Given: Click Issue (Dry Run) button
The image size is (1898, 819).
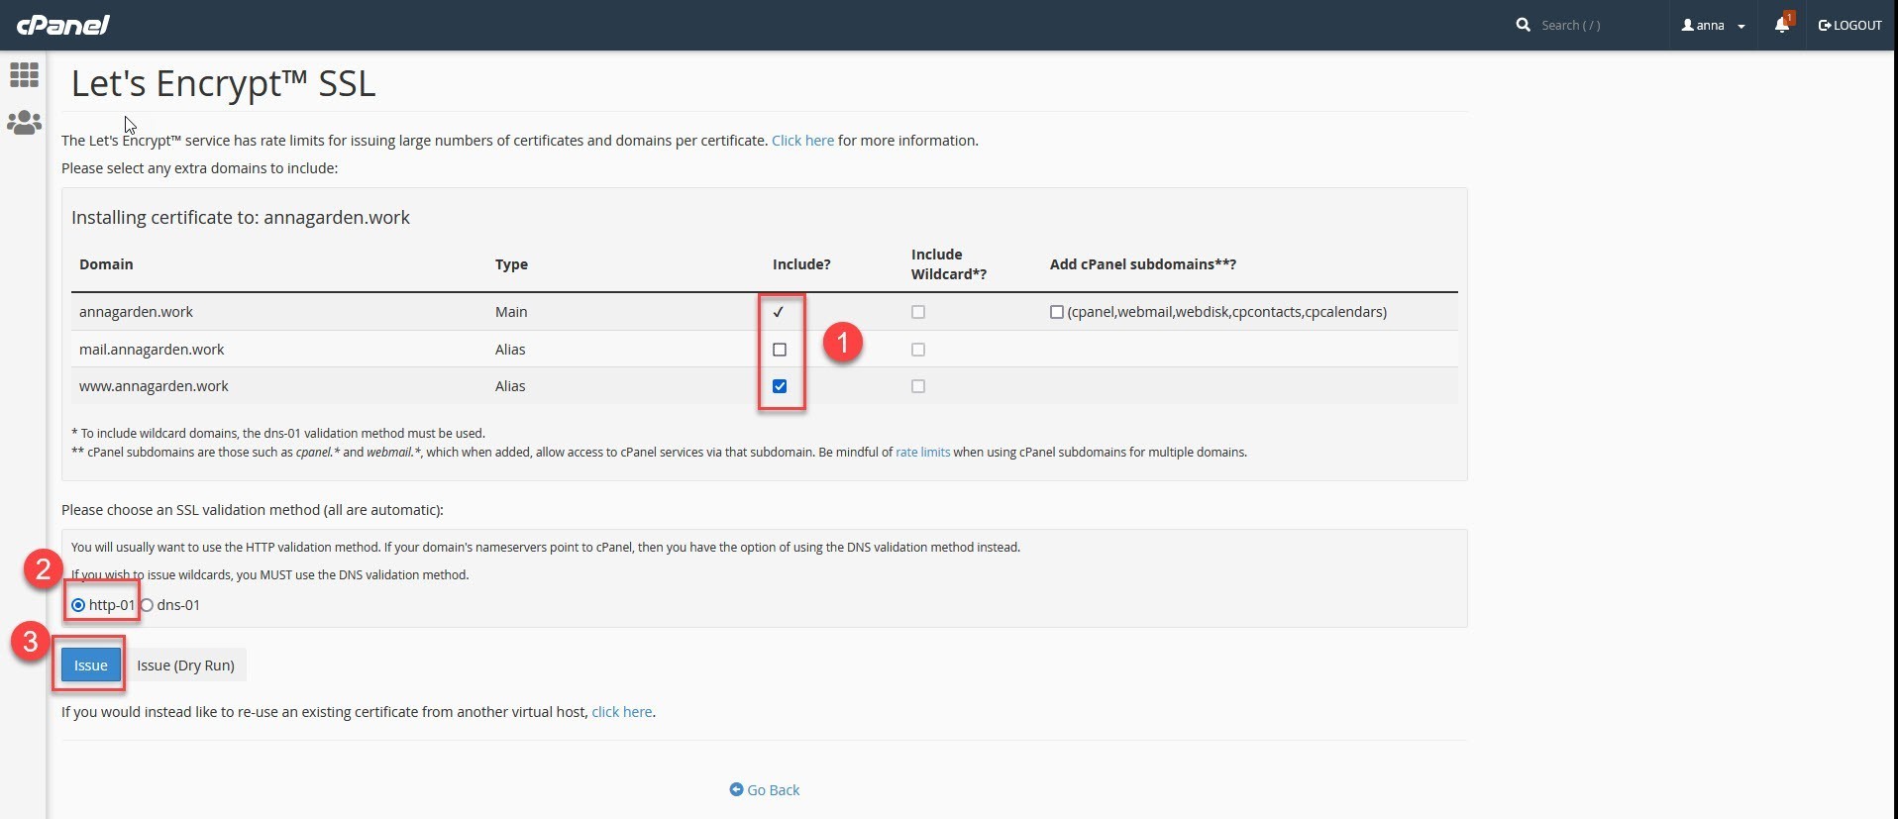Looking at the screenshot, I should pos(185,665).
